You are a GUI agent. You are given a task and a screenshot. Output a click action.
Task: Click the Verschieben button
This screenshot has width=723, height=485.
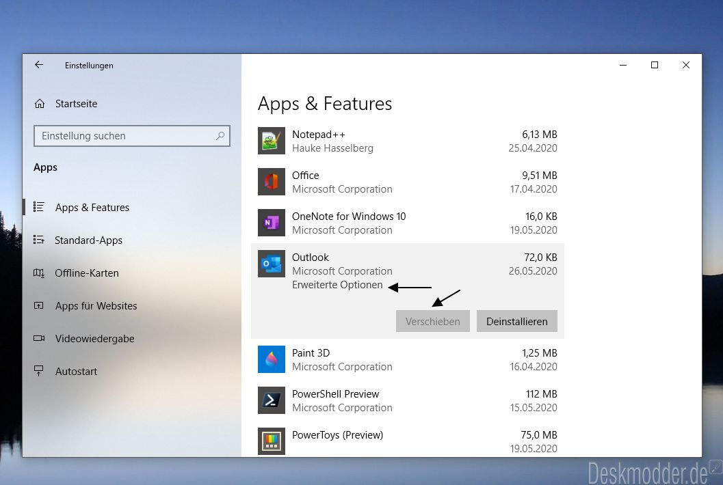(x=432, y=321)
